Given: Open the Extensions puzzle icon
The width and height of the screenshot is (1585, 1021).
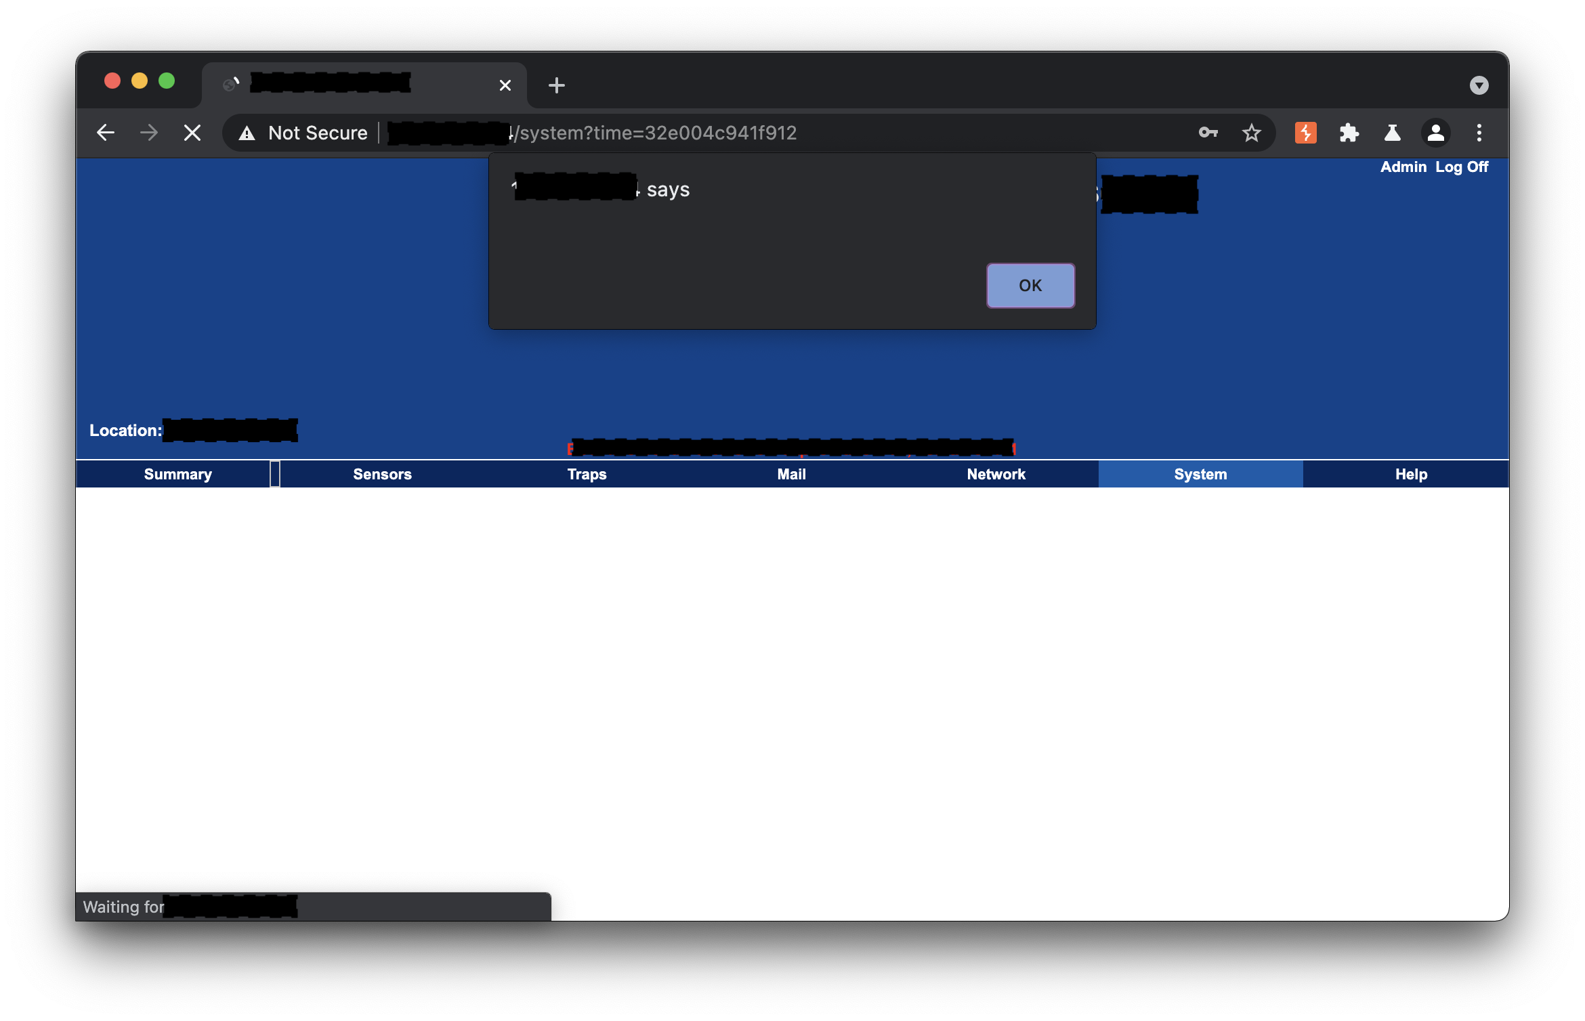Looking at the screenshot, I should (x=1349, y=133).
